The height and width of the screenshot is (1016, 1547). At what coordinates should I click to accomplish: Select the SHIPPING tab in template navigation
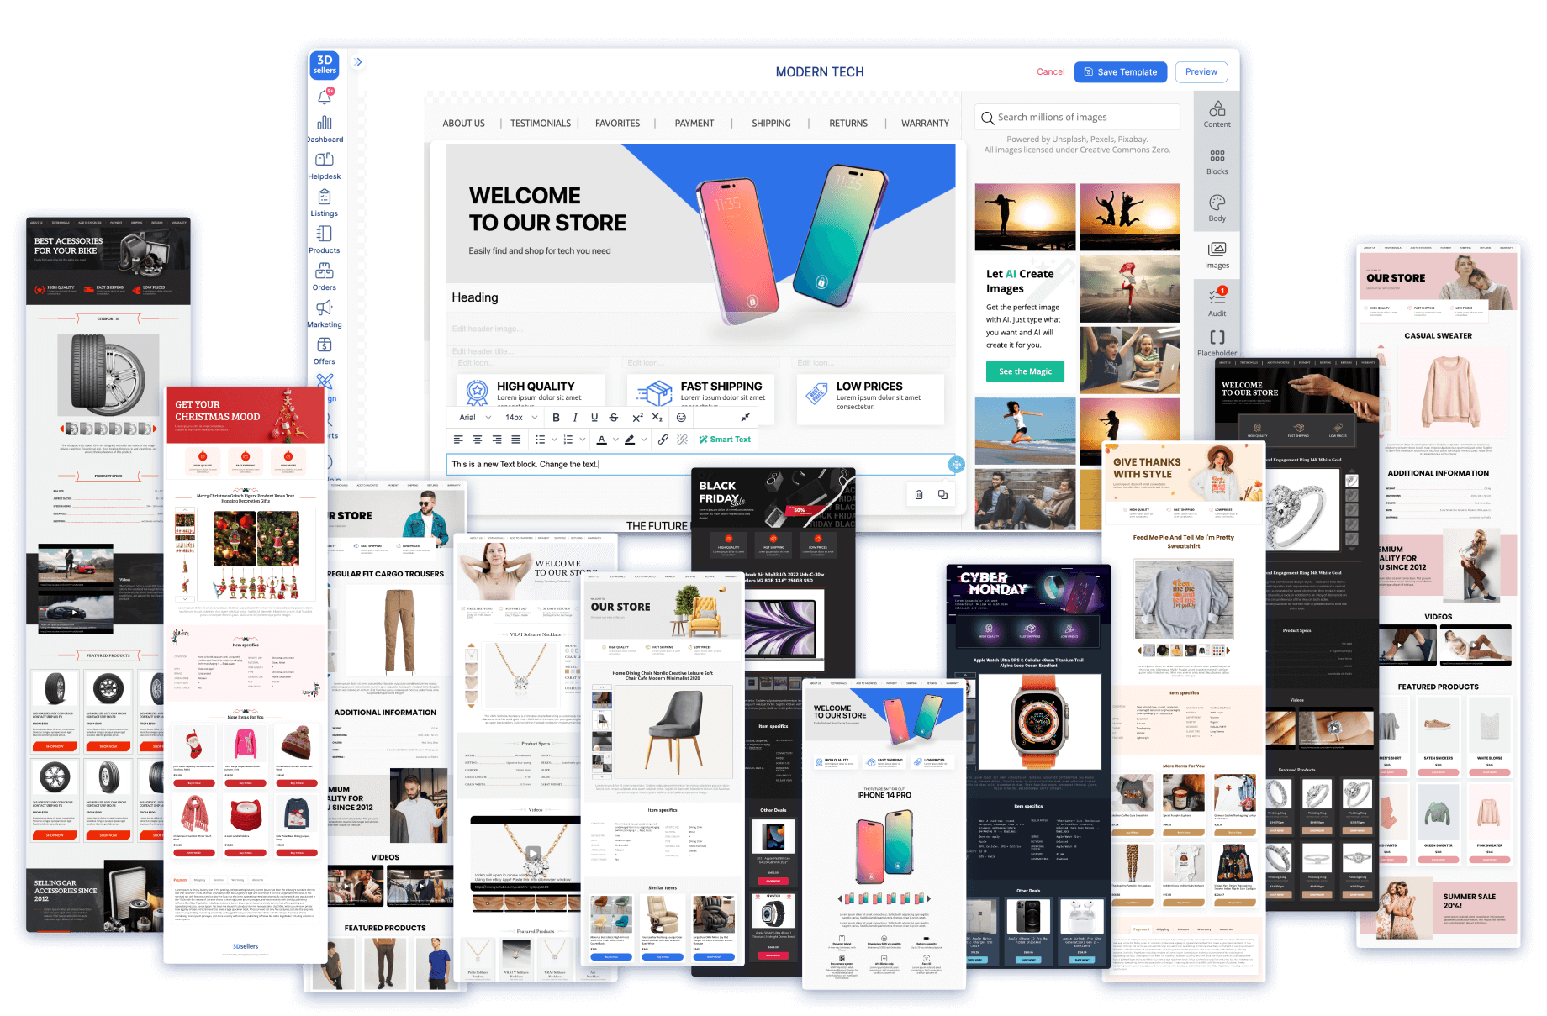[x=771, y=123]
